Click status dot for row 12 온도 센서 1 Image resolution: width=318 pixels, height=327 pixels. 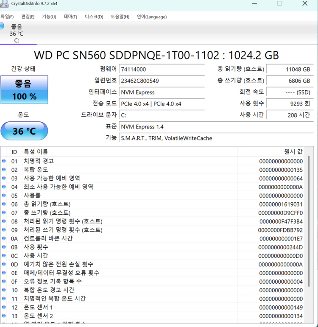[4, 307]
